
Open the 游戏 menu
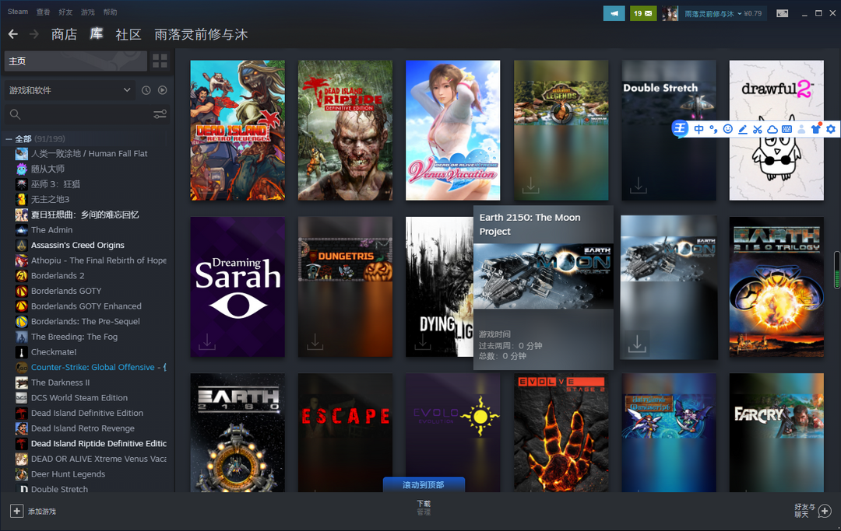click(87, 12)
